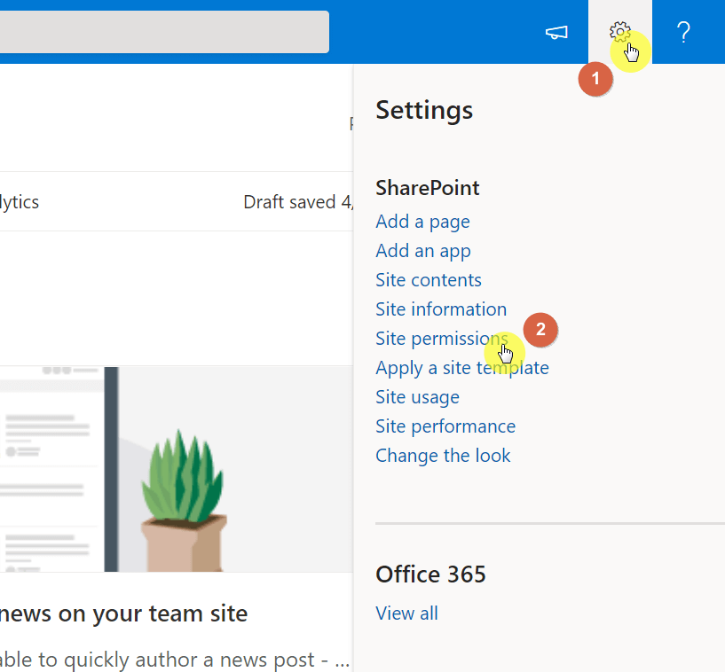725x672 pixels.
Task: Open the Help question mark icon
Action: 683,32
